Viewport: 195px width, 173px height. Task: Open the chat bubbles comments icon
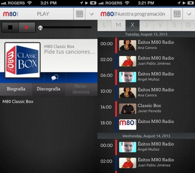(55, 77)
